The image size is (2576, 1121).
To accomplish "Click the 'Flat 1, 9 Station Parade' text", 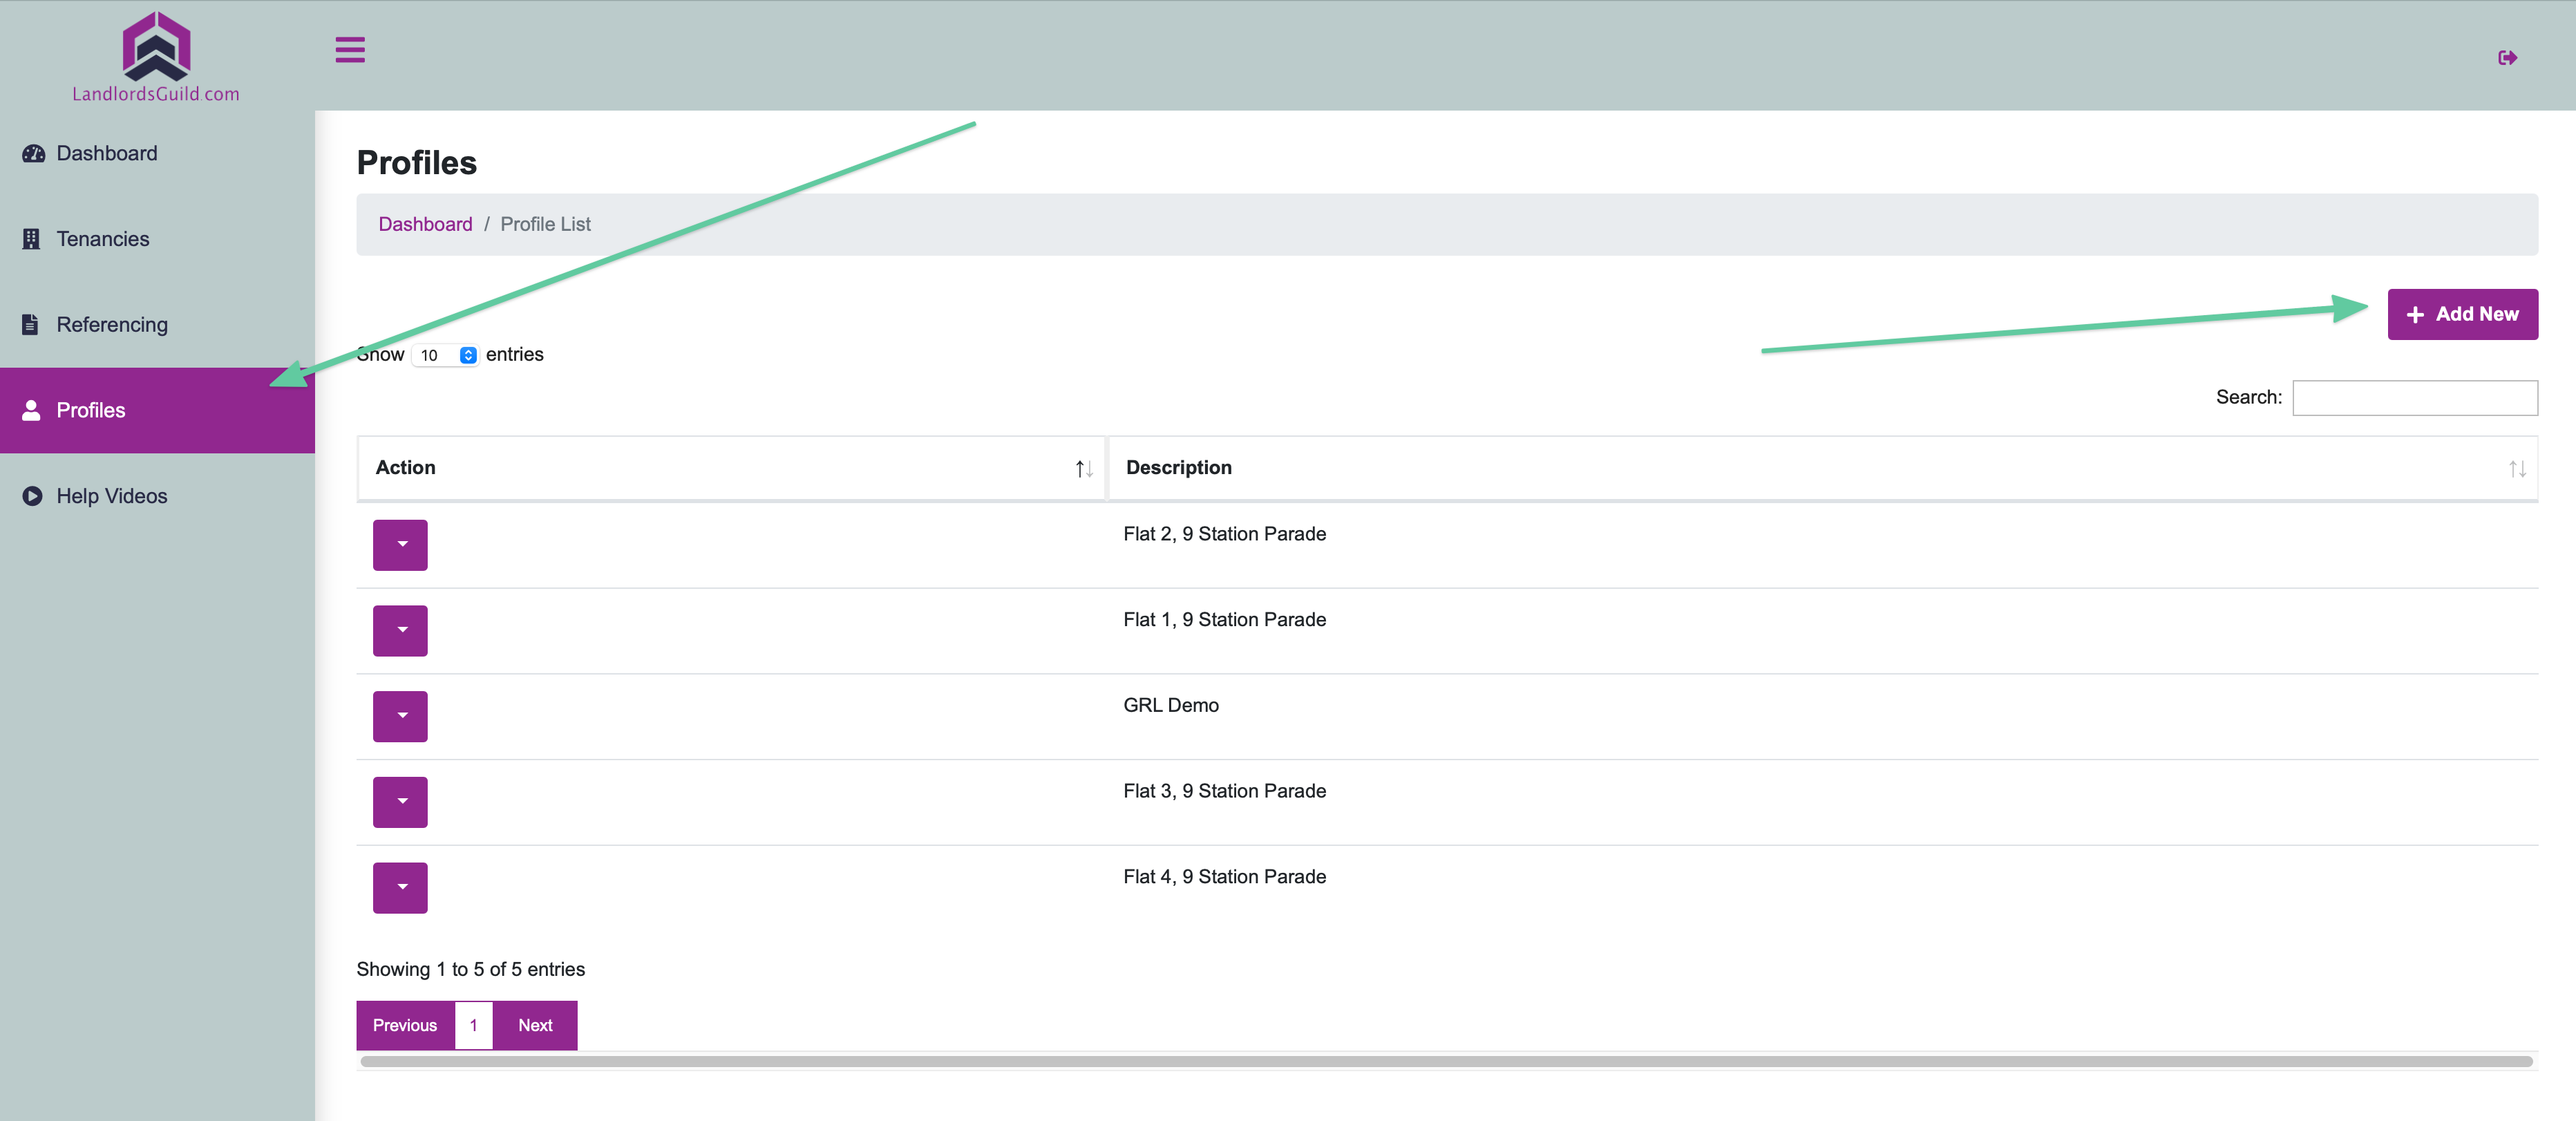I will pyautogui.click(x=1224, y=620).
